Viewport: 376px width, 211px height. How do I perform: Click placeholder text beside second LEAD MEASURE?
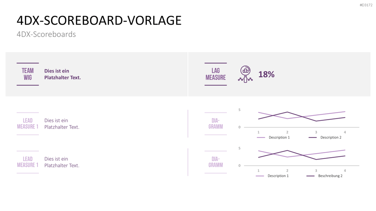pyautogui.click(x=62, y=162)
